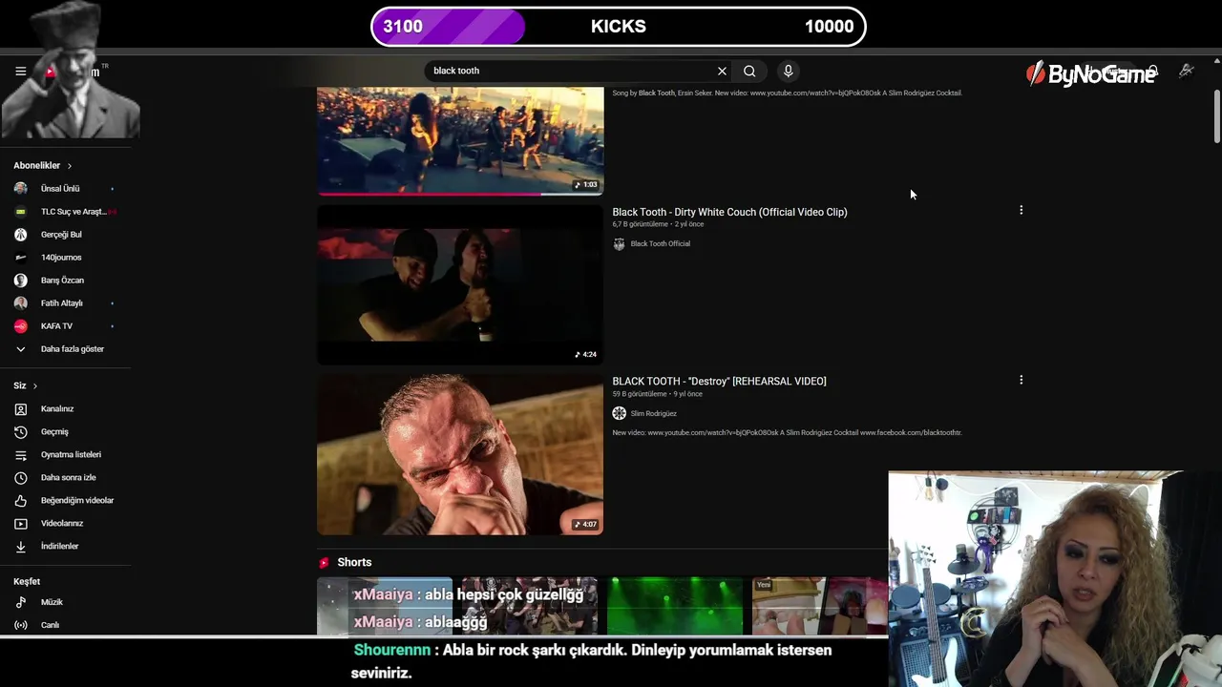Click the '6,7 B görüntüleme' view count text
1222x687 pixels.
(x=640, y=224)
